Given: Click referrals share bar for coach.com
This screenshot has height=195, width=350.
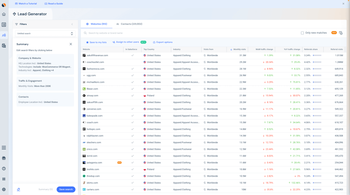Looking at the screenshot, I should point(317,122).
